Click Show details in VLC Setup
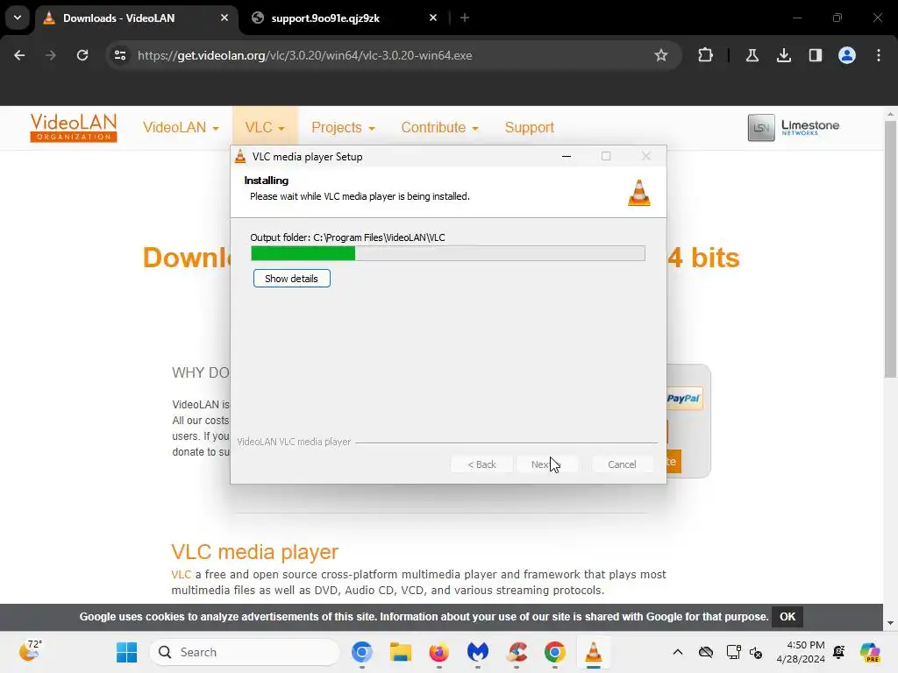The height and width of the screenshot is (673, 898). 291,279
